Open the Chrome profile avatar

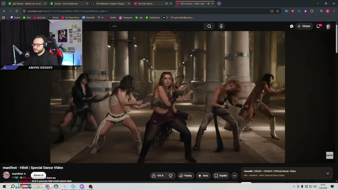point(328,11)
